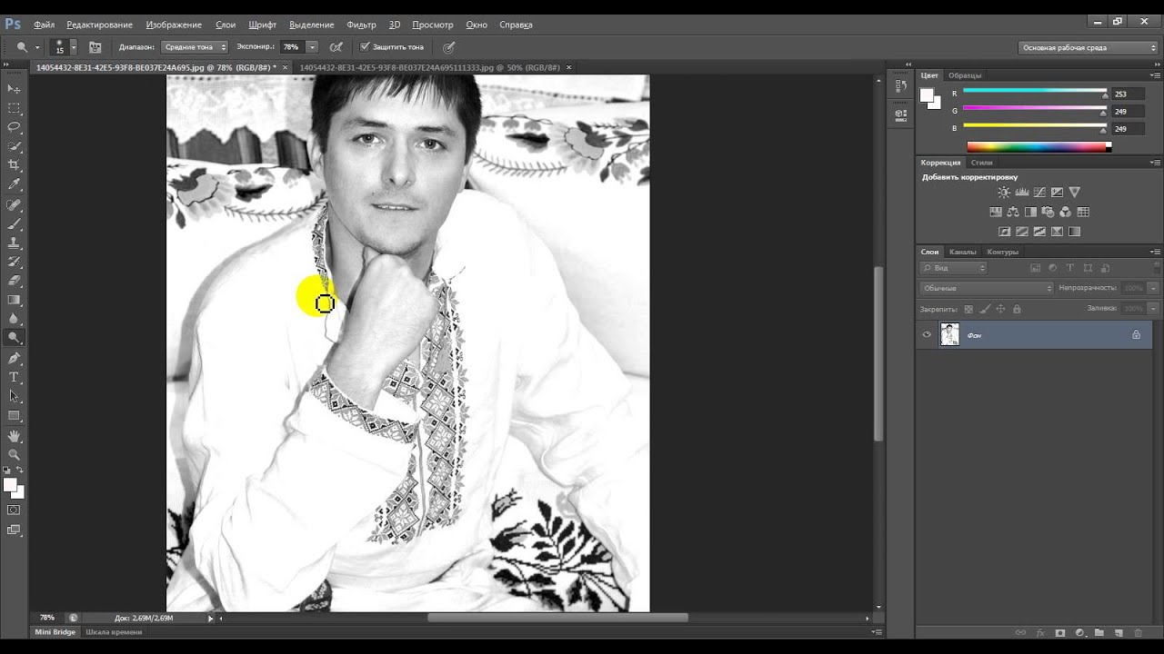Select the Move tool in the toolbox
Viewport: 1164px width, 654px height.
click(14, 89)
